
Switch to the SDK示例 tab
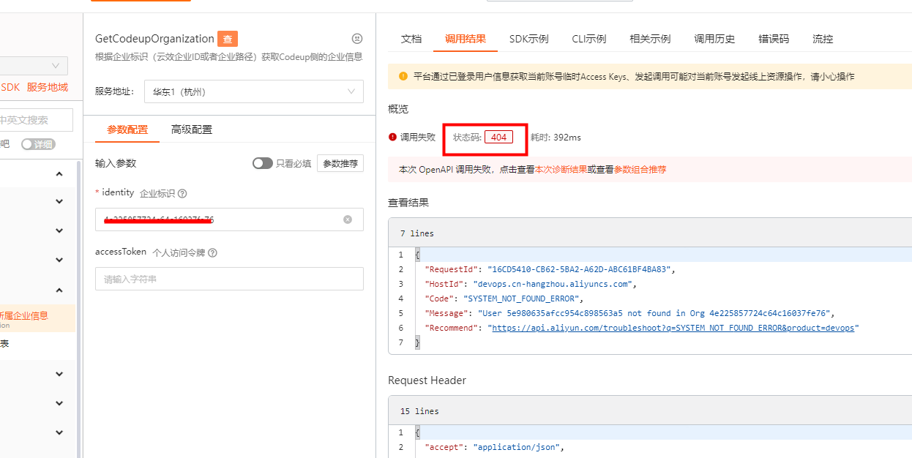tap(528, 39)
